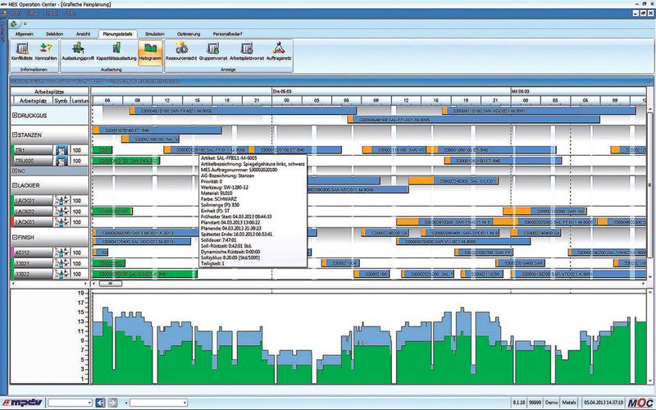This screenshot has width=656, height=410.
Task: Toggle the Histogramm button
Action: 150,52
